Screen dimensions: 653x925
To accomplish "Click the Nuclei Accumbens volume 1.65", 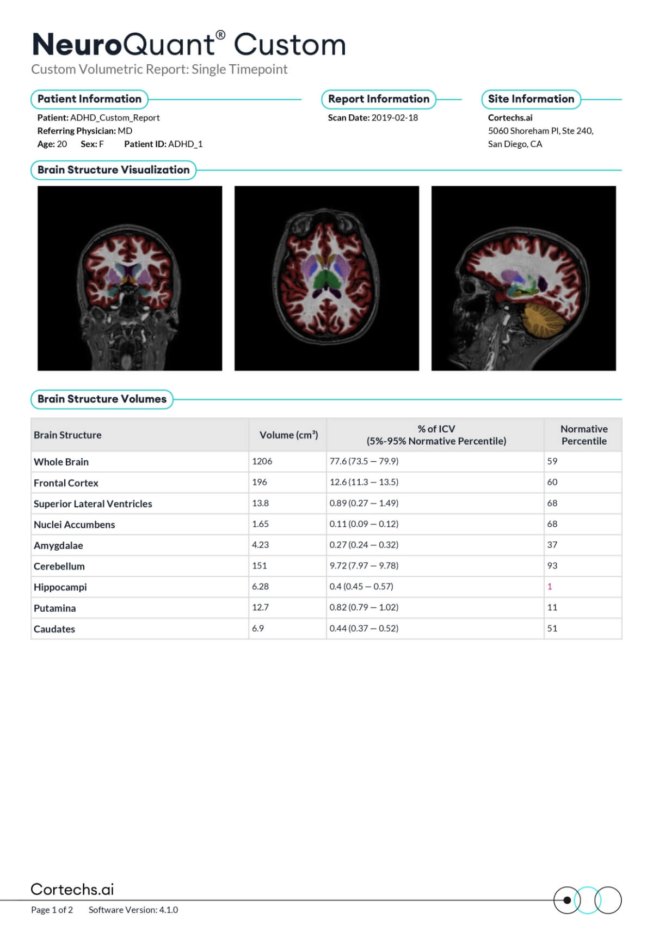I will point(260,524).
